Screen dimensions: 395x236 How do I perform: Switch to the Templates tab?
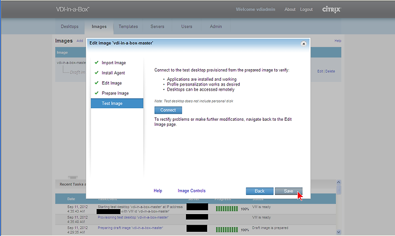tap(128, 26)
